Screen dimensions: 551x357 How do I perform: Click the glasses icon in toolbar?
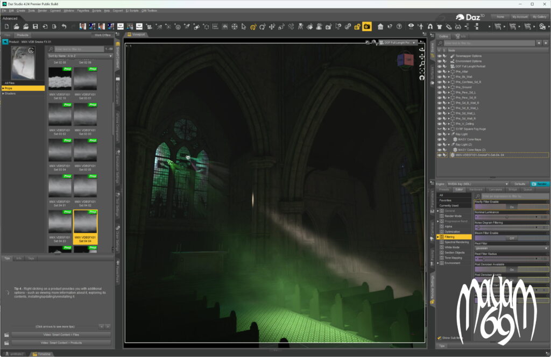point(458,27)
